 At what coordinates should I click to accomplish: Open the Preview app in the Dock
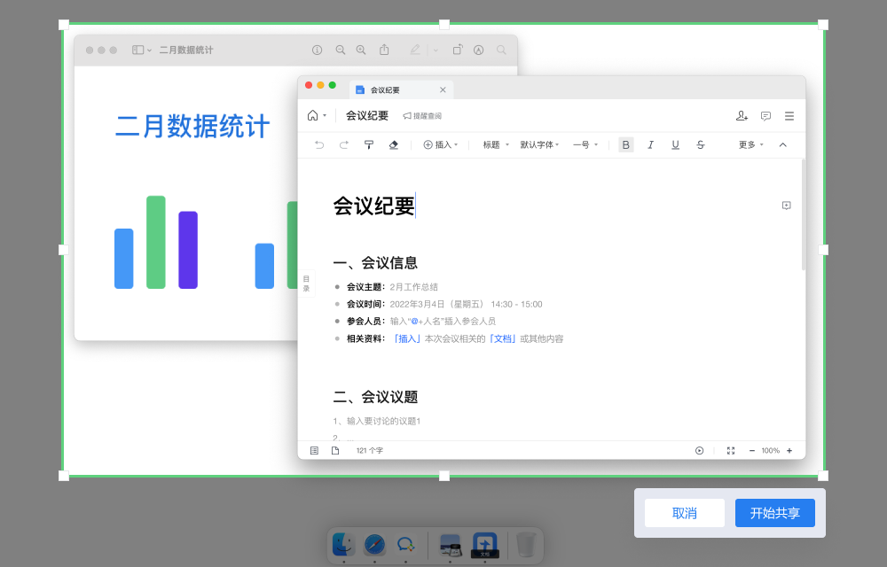point(451,545)
